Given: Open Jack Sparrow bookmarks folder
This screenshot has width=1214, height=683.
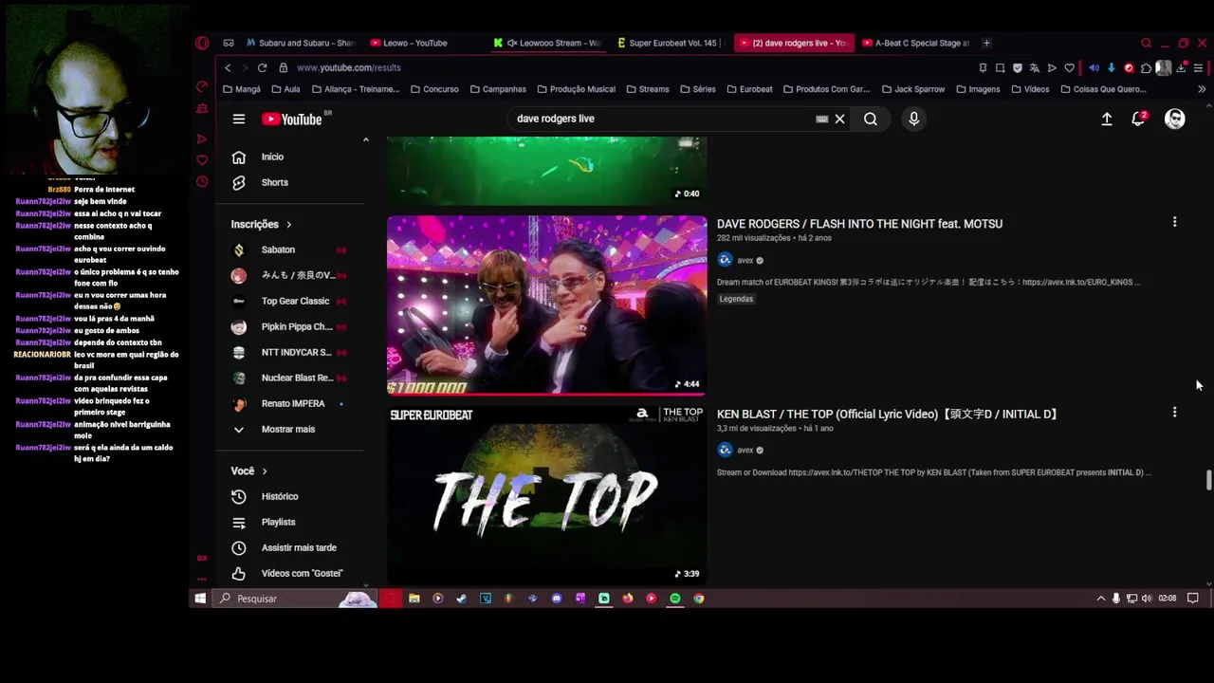Looking at the screenshot, I should [x=913, y=89].
